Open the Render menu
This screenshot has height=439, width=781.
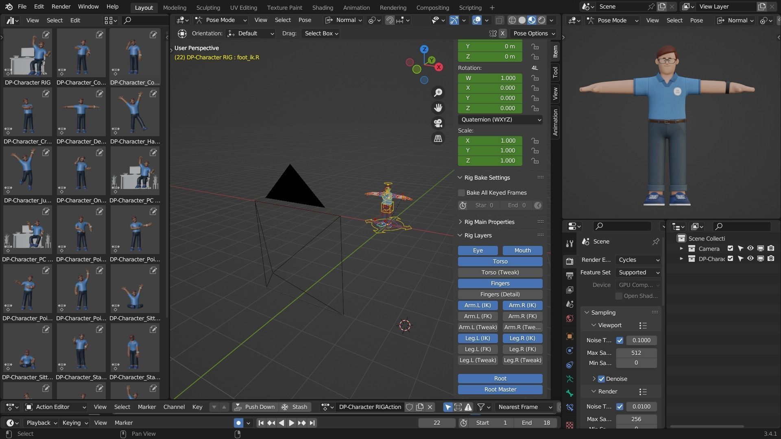pyautogui.click(x=61, y=7)
